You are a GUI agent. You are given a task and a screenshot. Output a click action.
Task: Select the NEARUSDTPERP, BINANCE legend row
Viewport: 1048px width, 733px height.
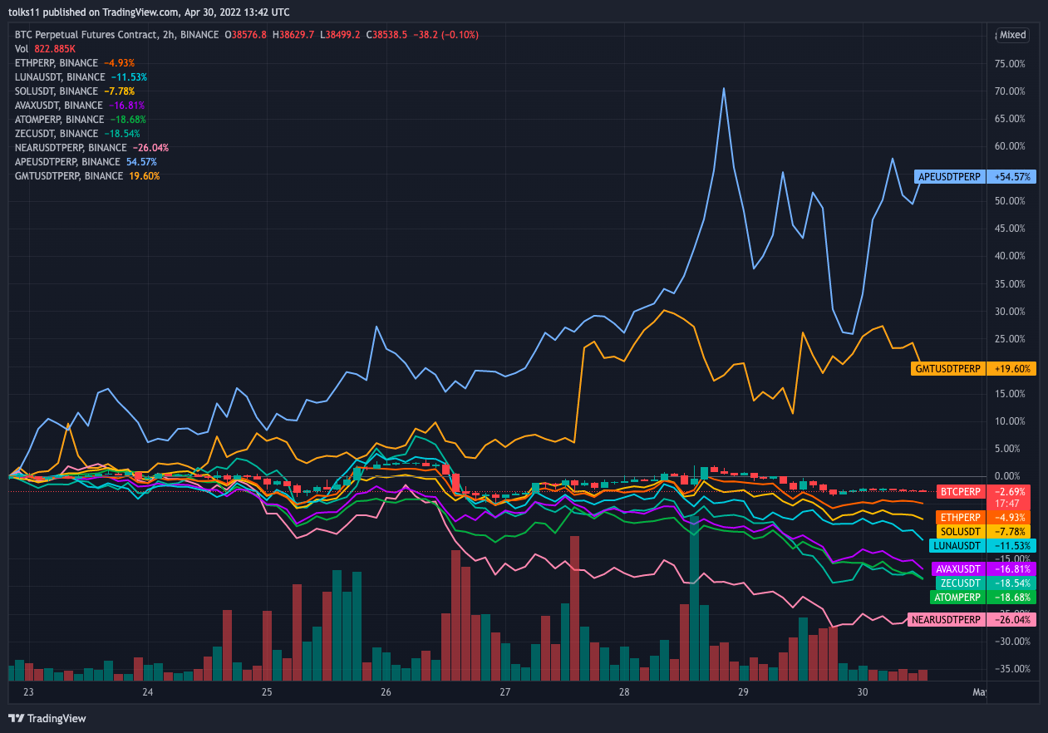pyautogui.click(x=91, y=148)
